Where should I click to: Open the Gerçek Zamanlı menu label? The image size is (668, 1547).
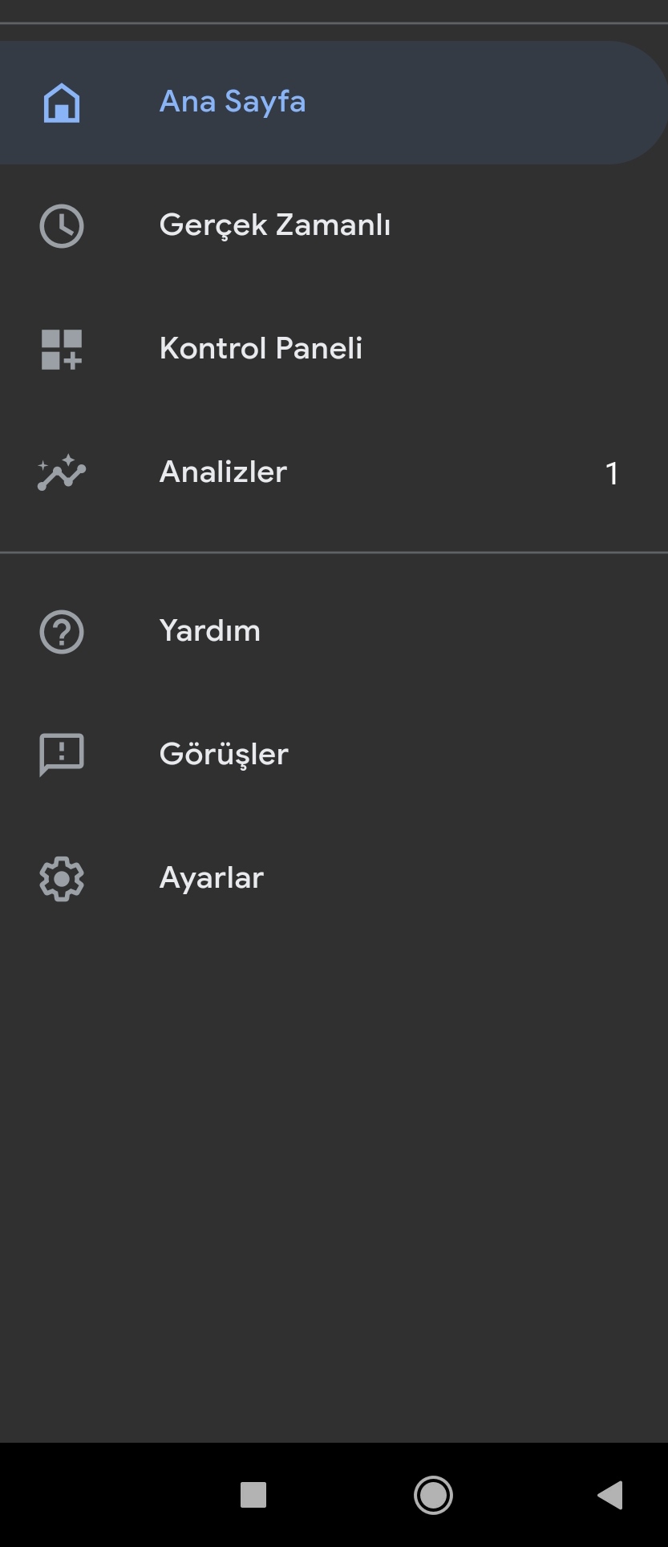coord(275,225)
